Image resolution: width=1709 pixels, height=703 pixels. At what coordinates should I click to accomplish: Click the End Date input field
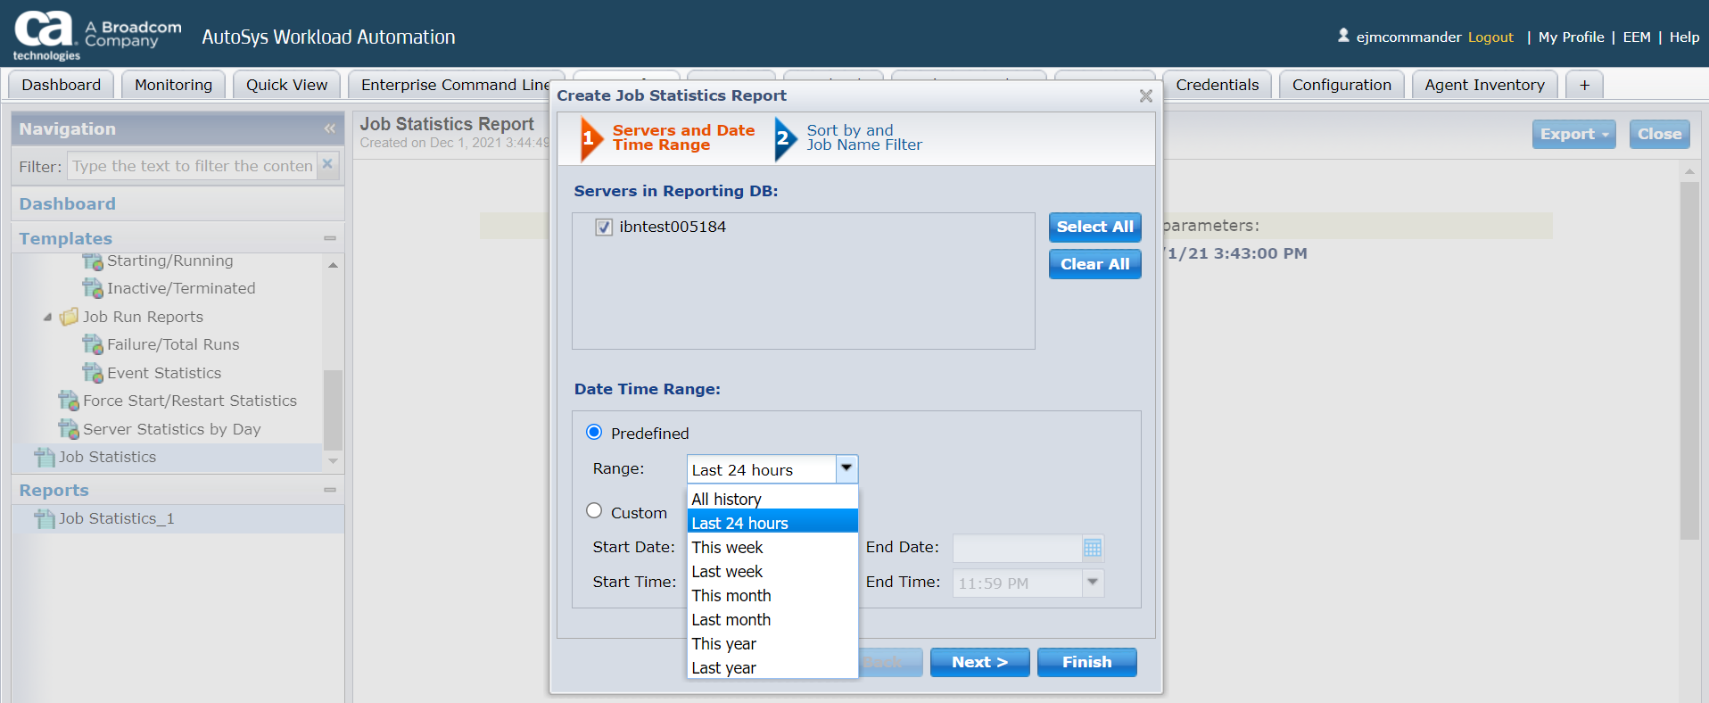(x=1018, y=548)
